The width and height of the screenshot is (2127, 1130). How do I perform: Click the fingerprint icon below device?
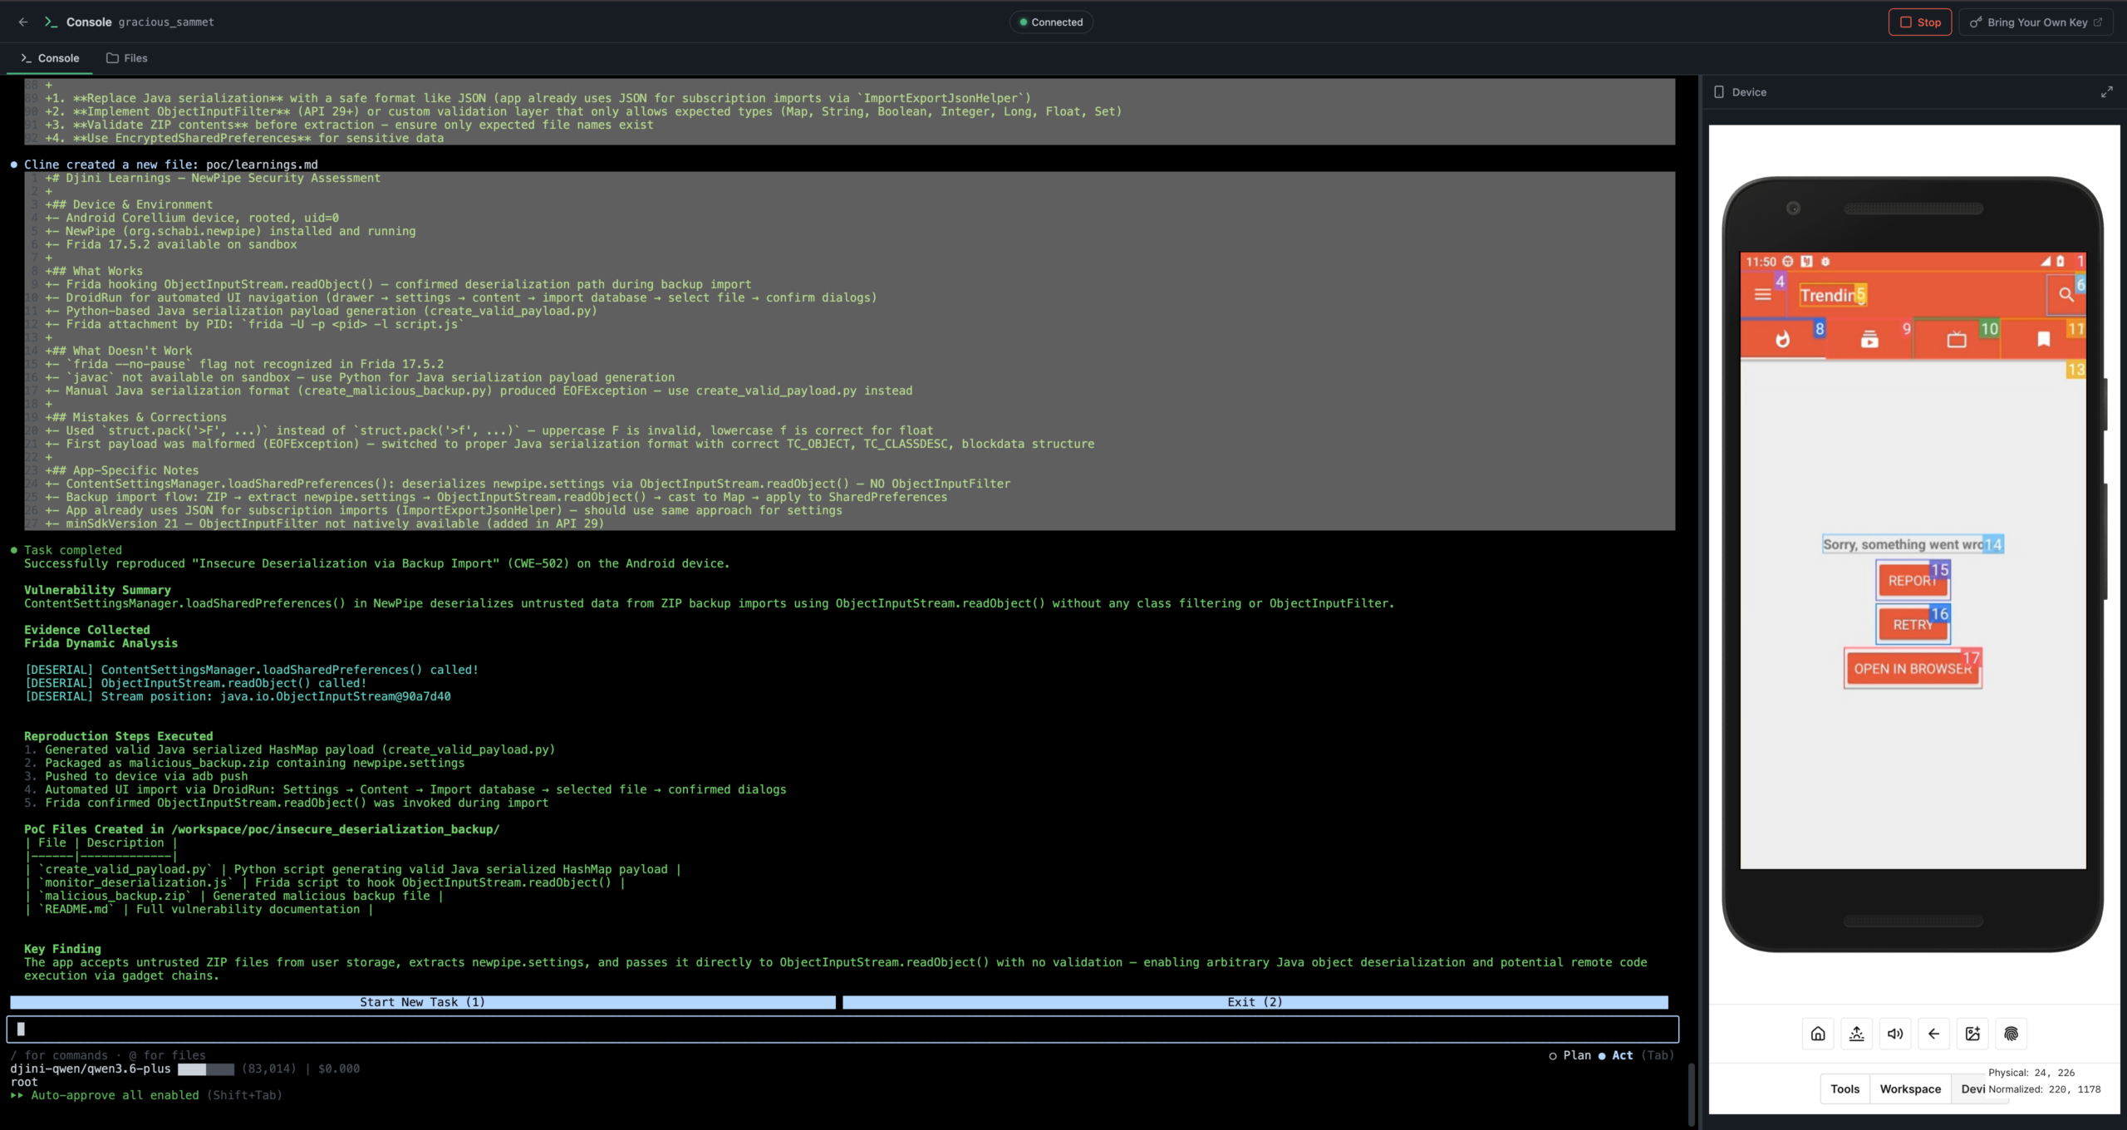click(2011, 1034)
